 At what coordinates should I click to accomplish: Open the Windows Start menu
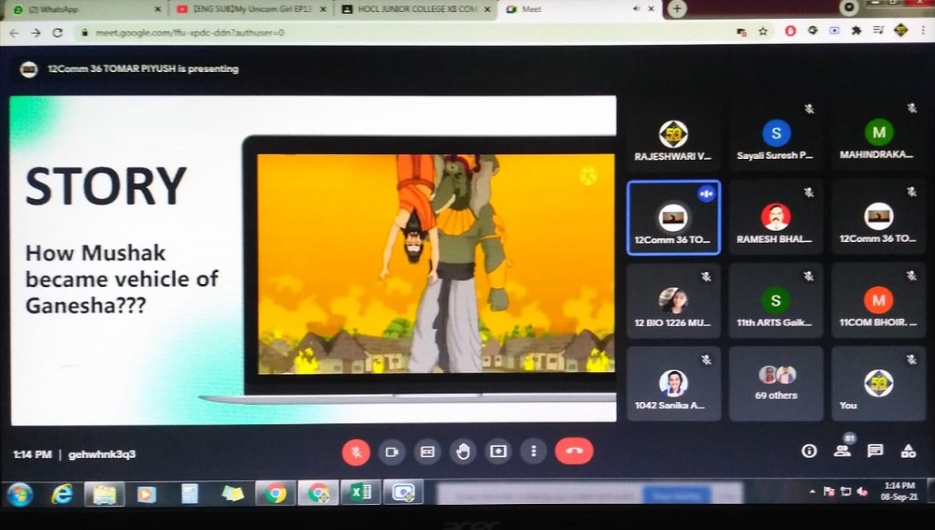[x=20, y=494]
